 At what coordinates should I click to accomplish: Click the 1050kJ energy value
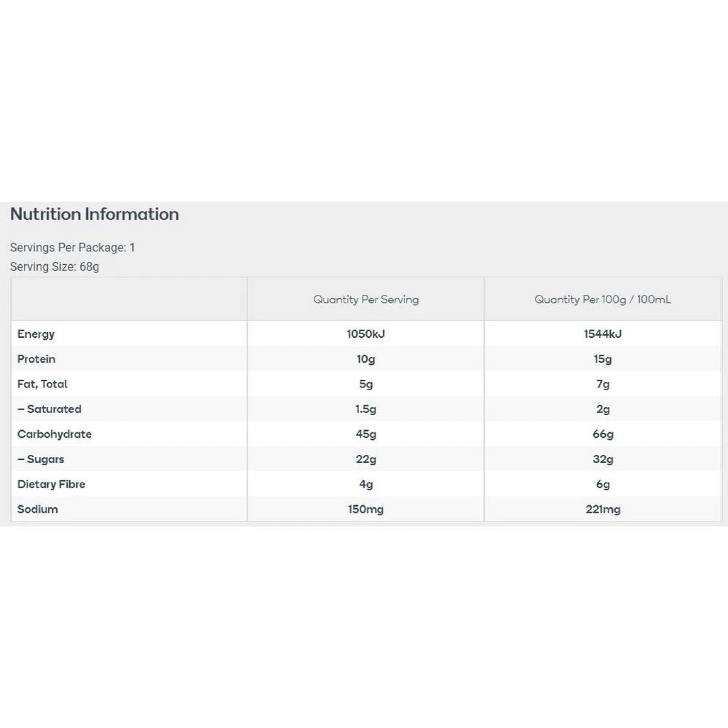[x=365, y=334]
